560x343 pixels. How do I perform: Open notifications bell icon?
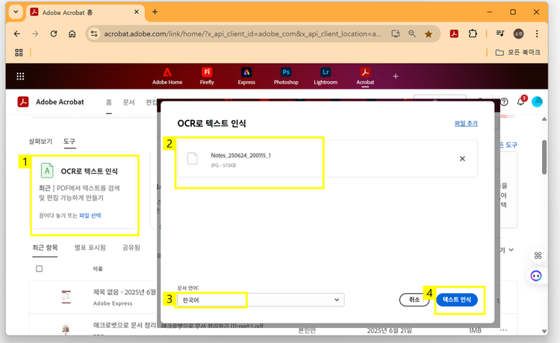point(521,101)
